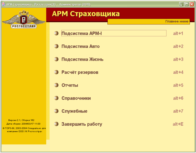Click the alt+2 shortcut label
Screen dimensions: 196x153
point(178,46)
